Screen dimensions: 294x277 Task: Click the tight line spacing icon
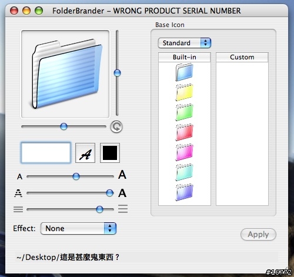18,209
